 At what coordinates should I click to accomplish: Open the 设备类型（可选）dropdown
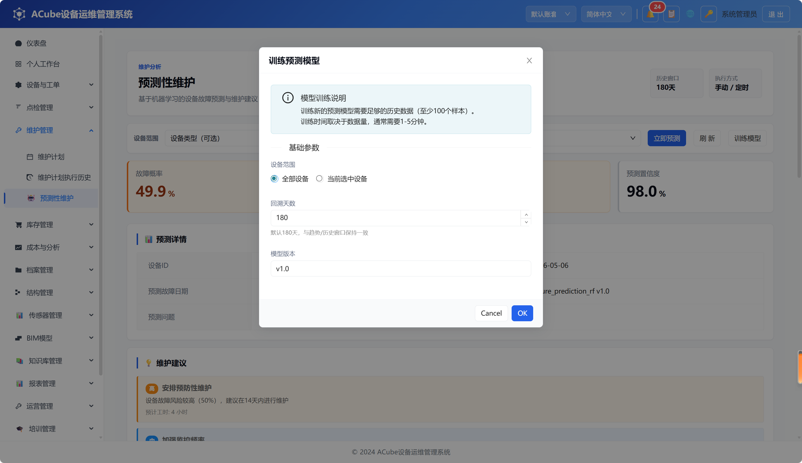click(x=212, y=138)
